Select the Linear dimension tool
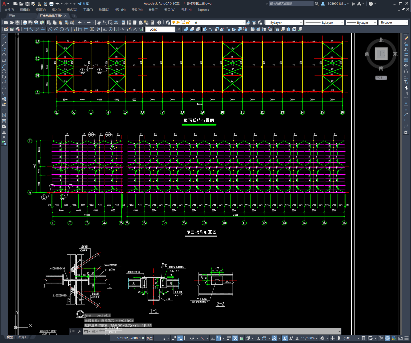Screen dimensions: 411x343 tap(25, 29)
